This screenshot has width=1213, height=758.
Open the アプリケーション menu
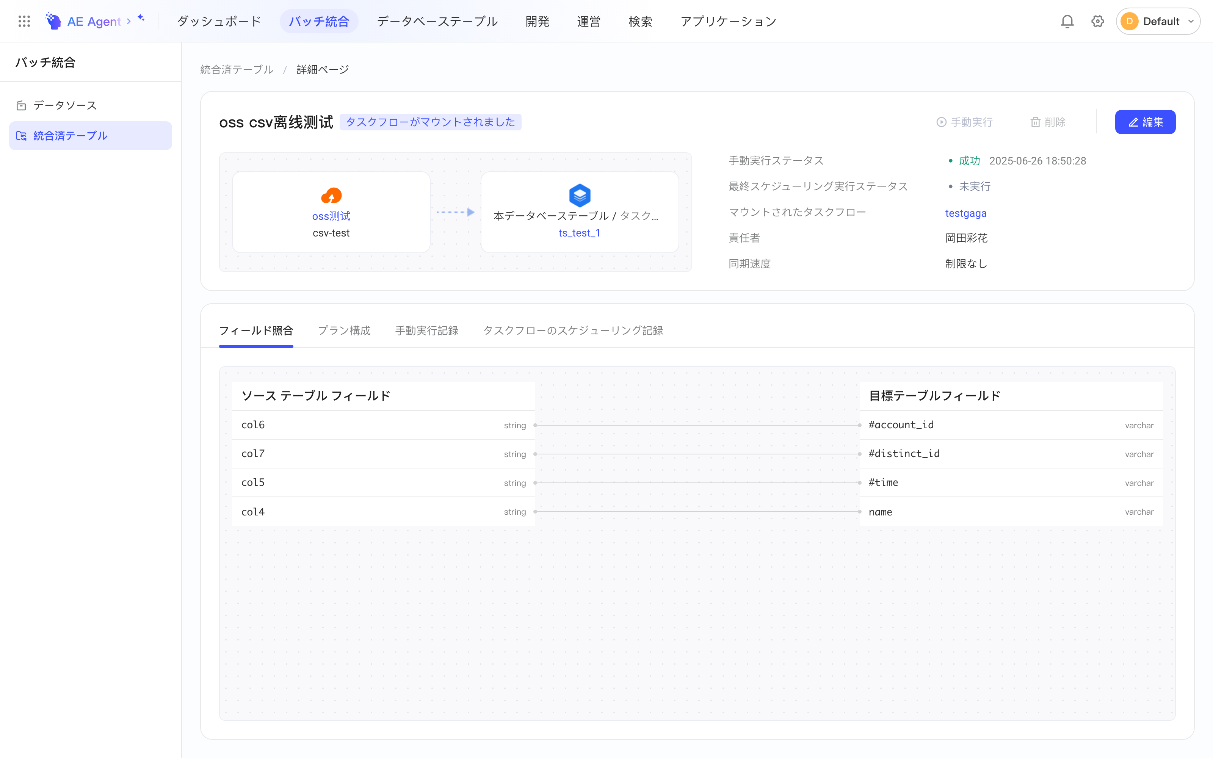tap(728, 21)
